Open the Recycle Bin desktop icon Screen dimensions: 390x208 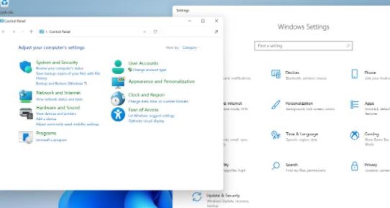5,6
